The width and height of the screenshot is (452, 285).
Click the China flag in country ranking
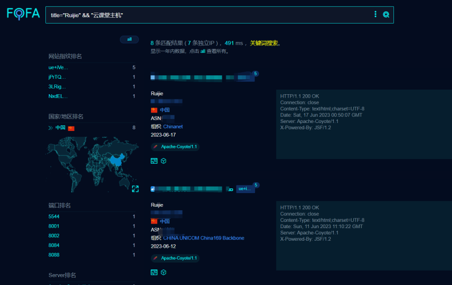[x=71, y=128]
